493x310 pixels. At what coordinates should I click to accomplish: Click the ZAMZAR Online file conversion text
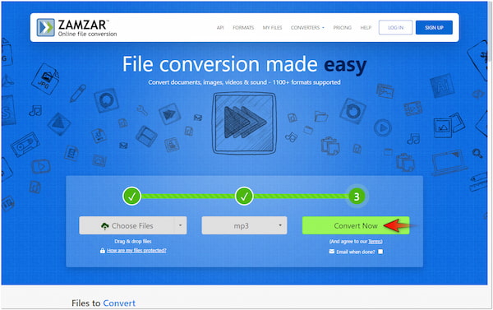coord(87,28)
